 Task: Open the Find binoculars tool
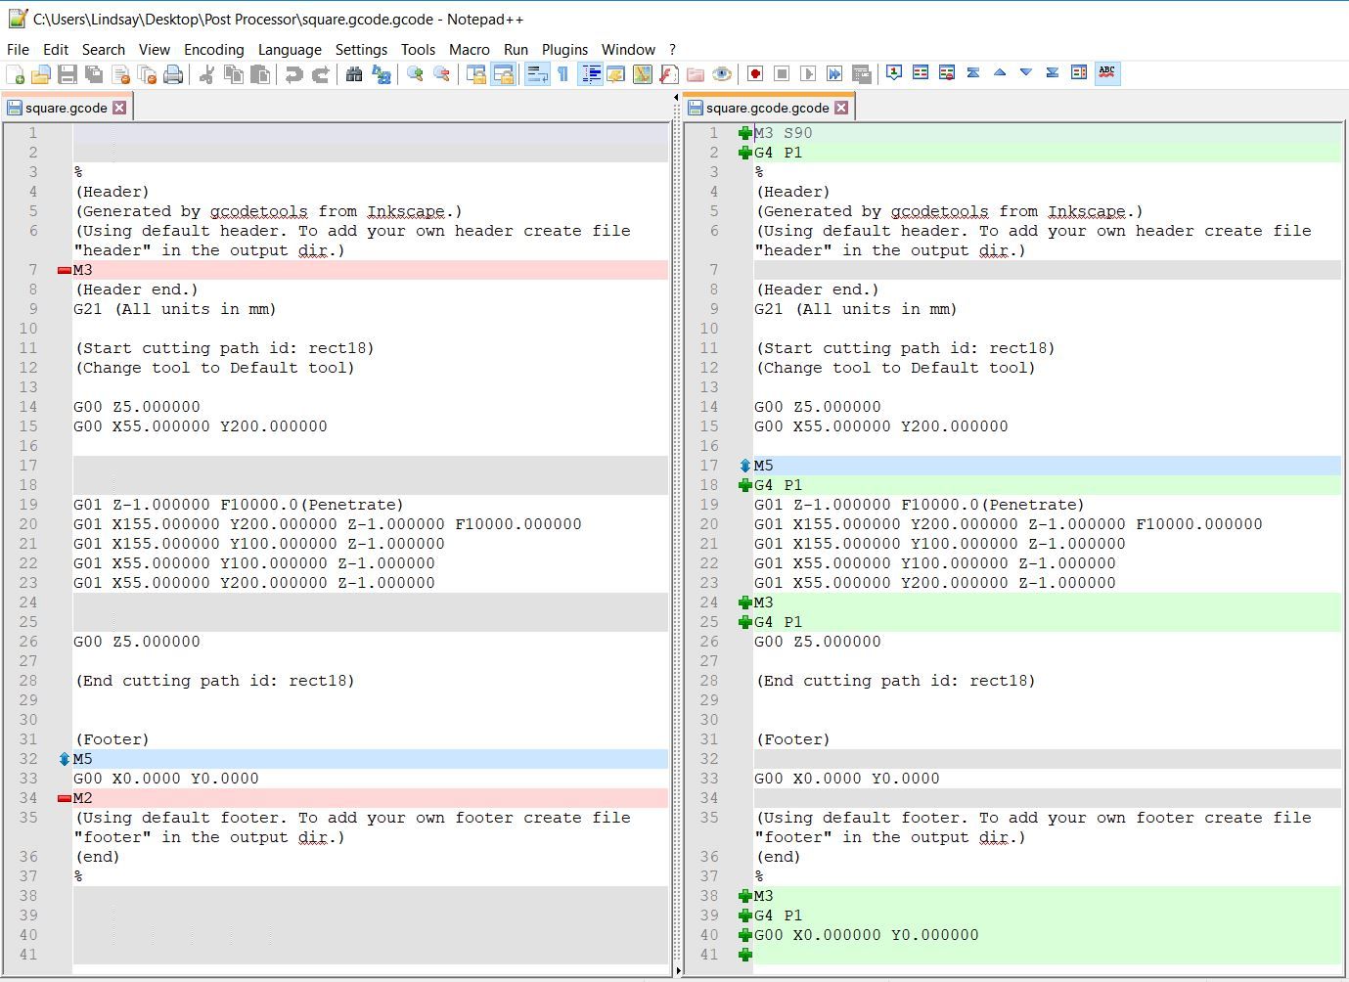354,74
